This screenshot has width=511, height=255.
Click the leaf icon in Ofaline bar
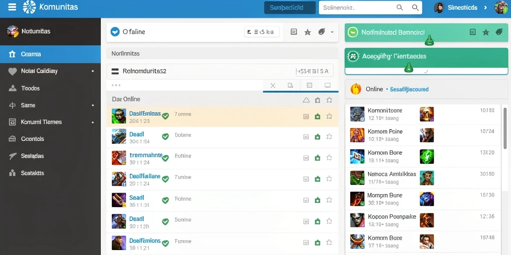(x=322, y=31)
